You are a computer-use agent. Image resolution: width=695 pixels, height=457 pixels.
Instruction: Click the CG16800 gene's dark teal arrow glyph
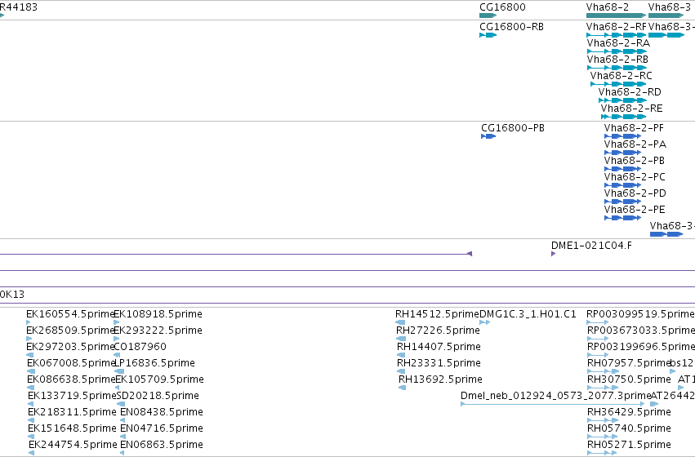[488, 16]
